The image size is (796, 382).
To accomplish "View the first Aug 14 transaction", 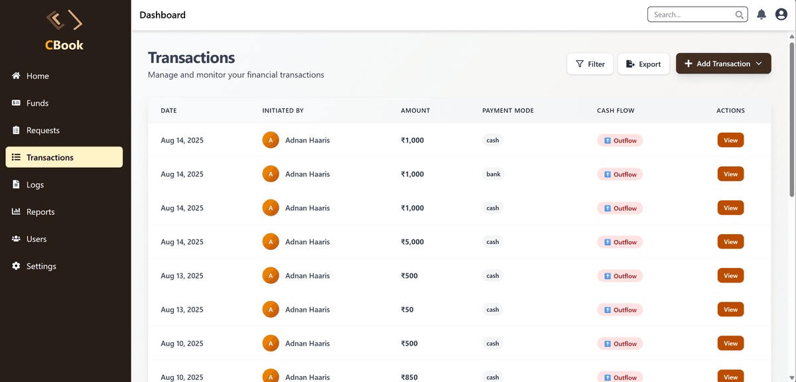I will pos(730,140).
